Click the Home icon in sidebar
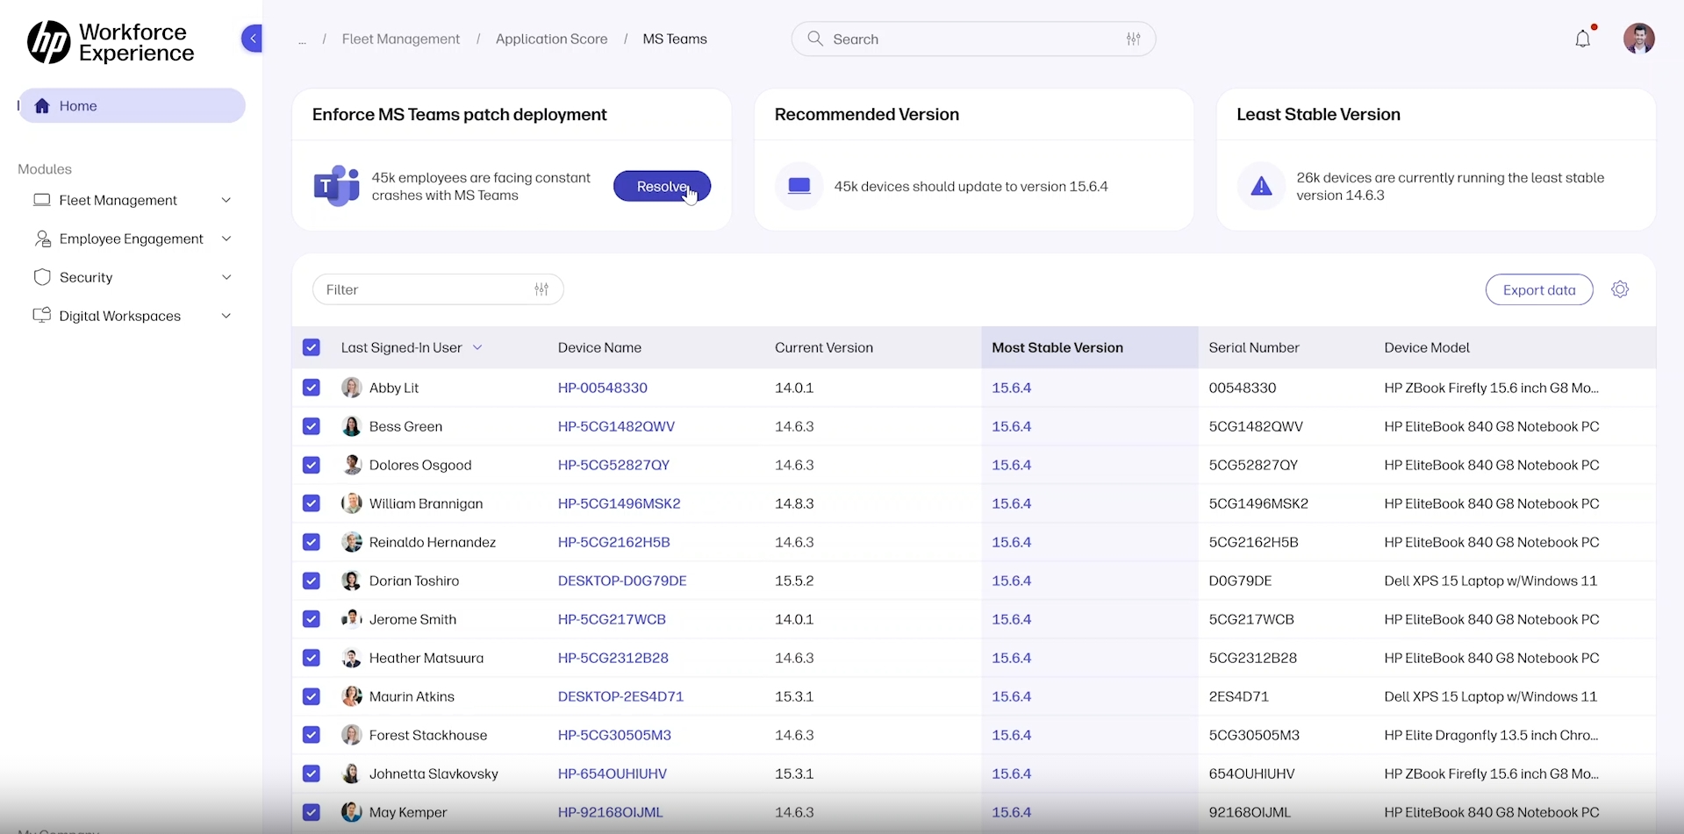This screenshot has height=834, width=1684. tap(42, 105)
